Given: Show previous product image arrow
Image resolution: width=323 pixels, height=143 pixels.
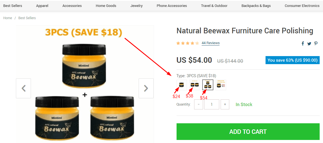Looking at the screenshot, I should tap(23, 88).
